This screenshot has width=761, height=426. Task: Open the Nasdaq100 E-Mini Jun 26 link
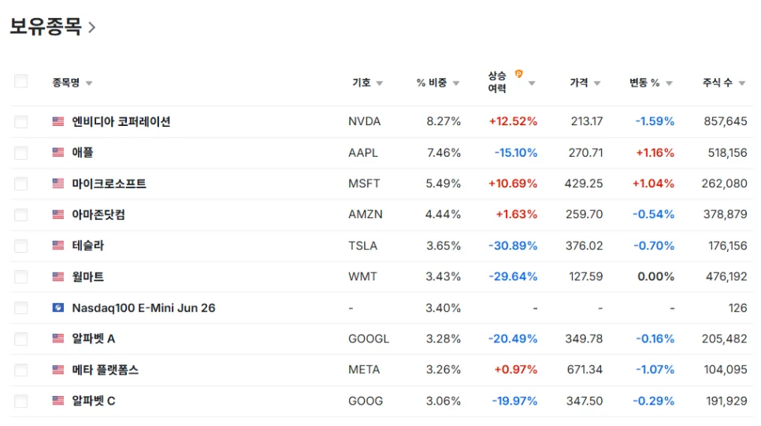point(143,308)
